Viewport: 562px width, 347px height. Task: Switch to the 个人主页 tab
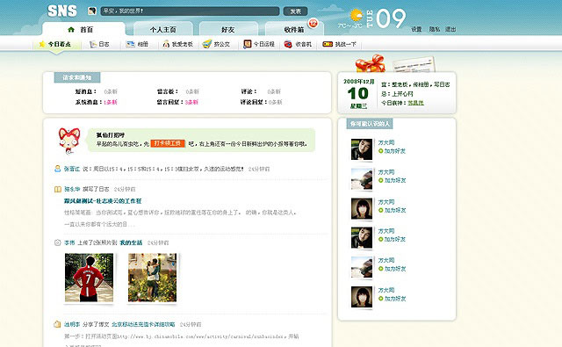163,29
